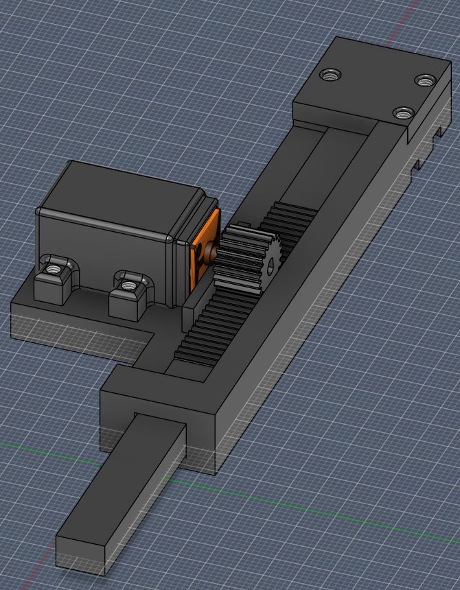Select the rack teeth behind the pinion gear
Image resolution: width=460 pixels, height=590 pixels.
pos(292,226)
